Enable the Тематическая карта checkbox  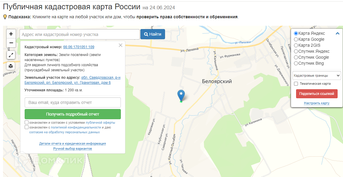(x=296, y=84)
